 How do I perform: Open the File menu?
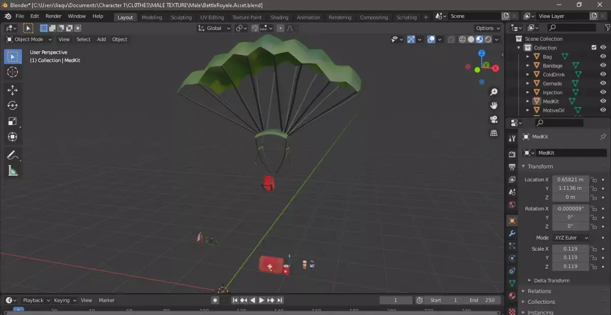20,16
